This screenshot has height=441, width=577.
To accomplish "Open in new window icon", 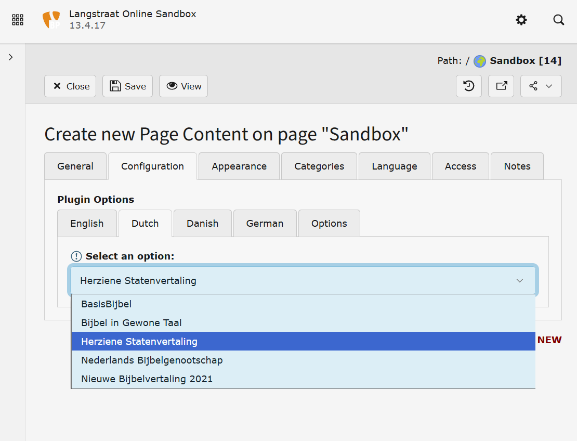I will (x=501, y=86).
